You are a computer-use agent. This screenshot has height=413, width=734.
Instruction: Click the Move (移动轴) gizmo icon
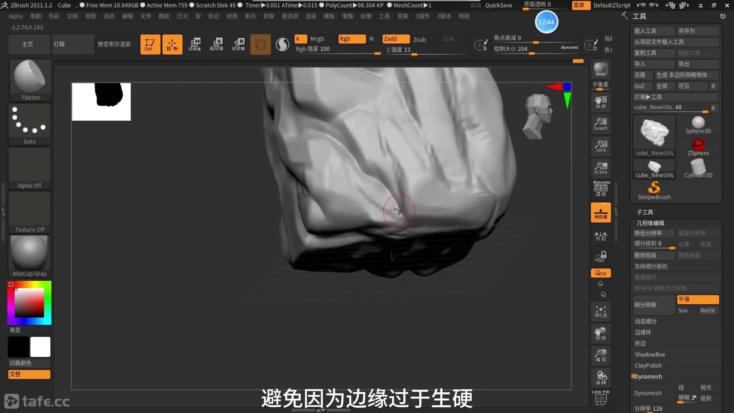[x=195, y=44]
